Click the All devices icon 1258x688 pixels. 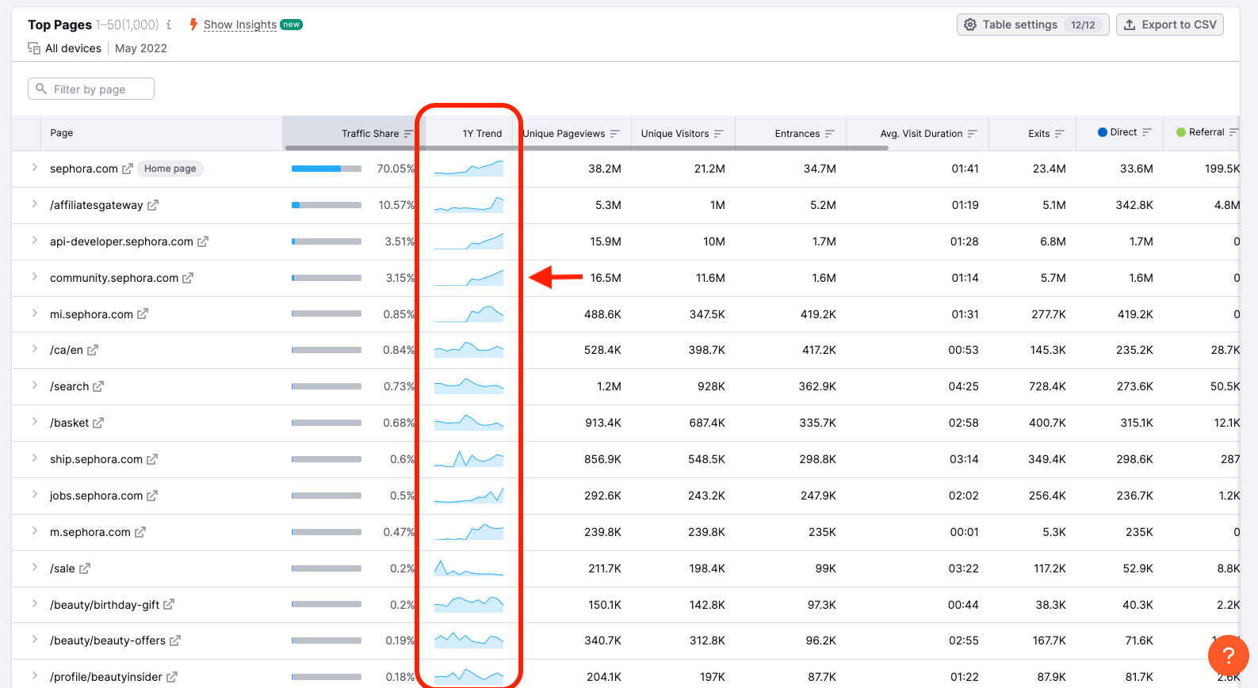pos(34,48)
